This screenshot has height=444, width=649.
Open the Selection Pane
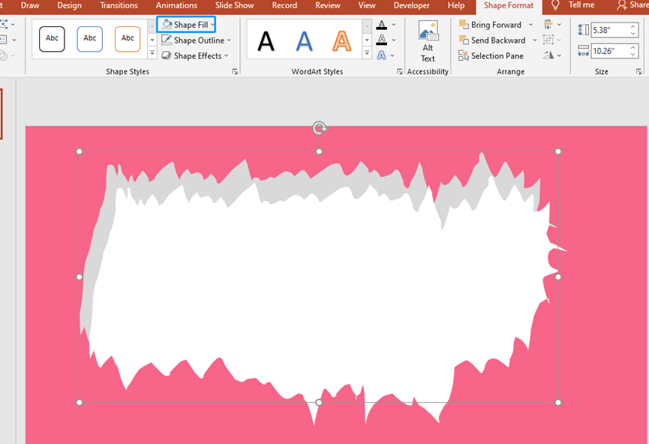(491, 55)
